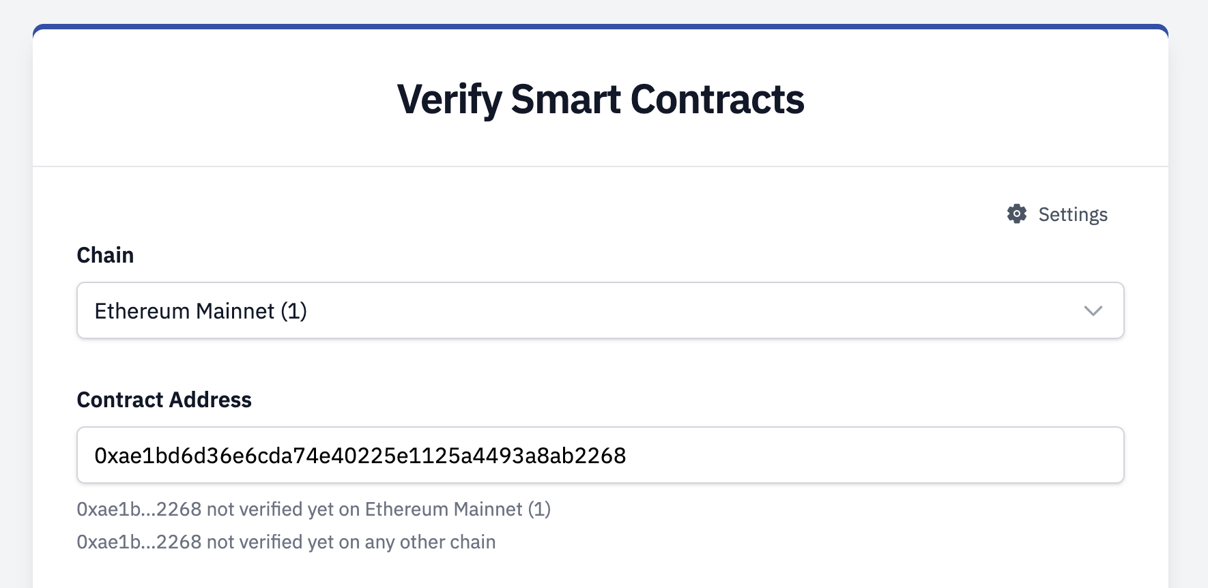Open the Settings text link

pyautogui.click(x=1073, y=215)
